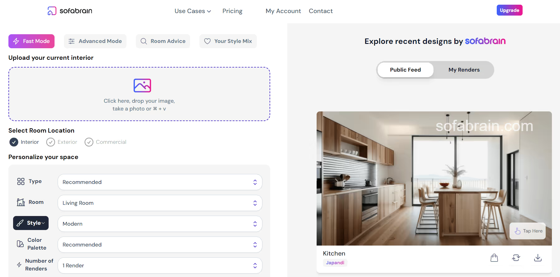Open My Account from navigation
Screen dimensions: 560x277
(x=283, y=11)
